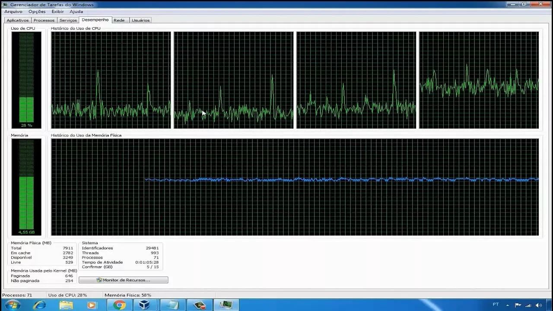Viewport: 553px width, 311px height.
Task: Open Internet Explorer from the taskbar
Action: 39,305
